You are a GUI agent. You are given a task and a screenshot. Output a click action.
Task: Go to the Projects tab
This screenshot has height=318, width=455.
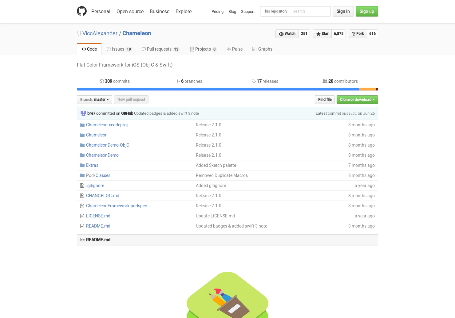(203, 49)
